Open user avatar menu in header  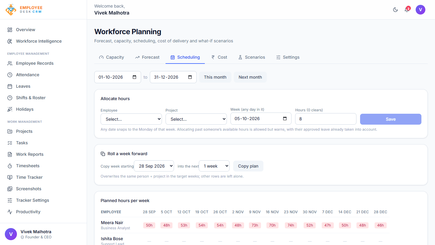click(420, 10)
